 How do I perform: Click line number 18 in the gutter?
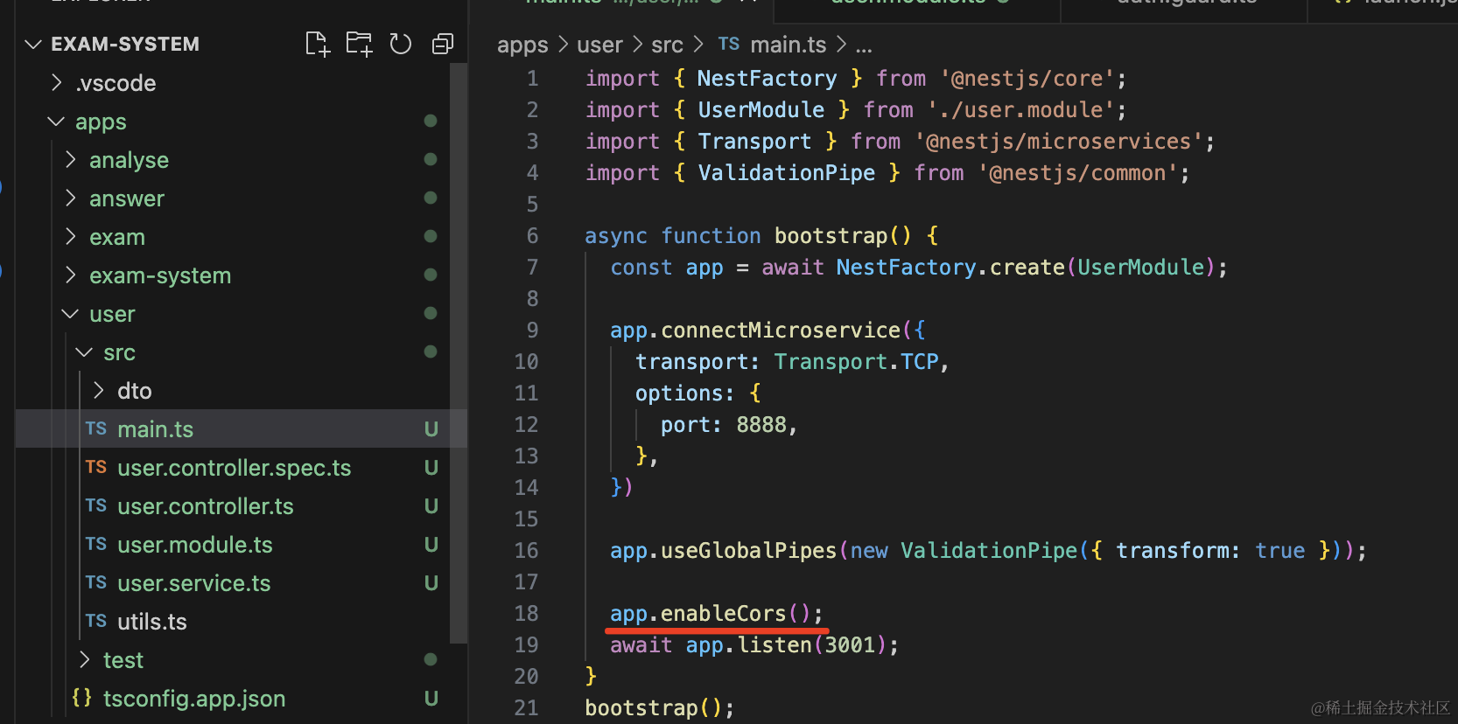(x=526, y=614)
